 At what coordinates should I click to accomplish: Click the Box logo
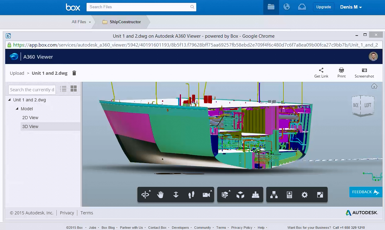pos(73,7)
